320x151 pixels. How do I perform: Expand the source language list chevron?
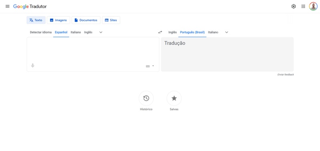coord(101,32)
